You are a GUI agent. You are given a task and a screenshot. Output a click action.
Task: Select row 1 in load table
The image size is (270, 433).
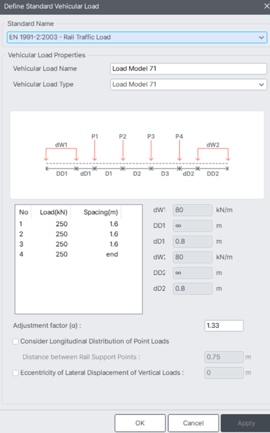tap(69, 224)
